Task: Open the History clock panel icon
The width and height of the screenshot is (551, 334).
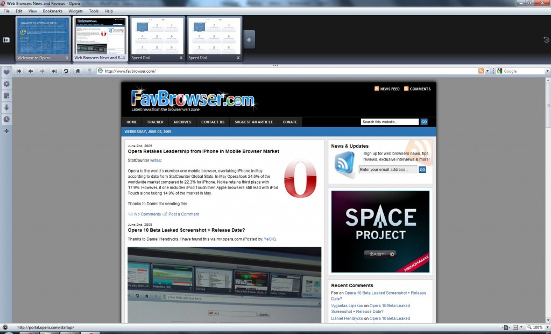Action: coord(6,119)
